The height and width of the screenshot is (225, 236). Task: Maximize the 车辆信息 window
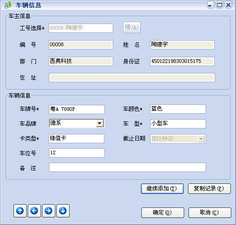[x=219, y=5]
